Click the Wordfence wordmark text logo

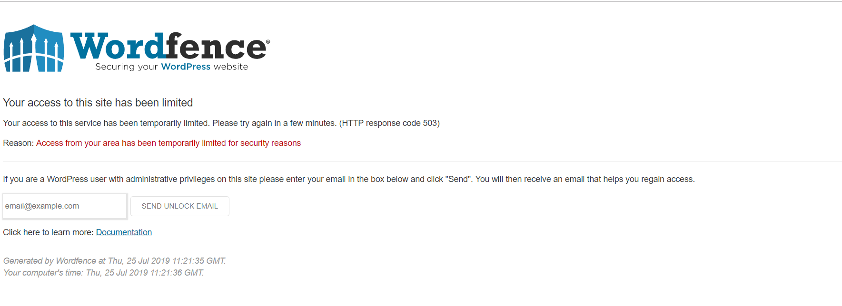pos(168,47)
